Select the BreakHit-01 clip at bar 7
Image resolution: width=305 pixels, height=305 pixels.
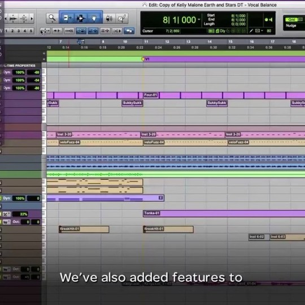(x=84, y=229)
